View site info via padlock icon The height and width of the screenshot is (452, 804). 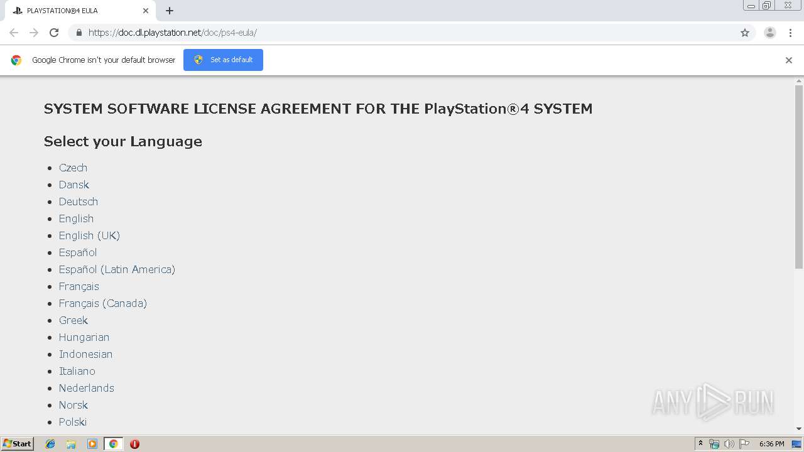79,33
